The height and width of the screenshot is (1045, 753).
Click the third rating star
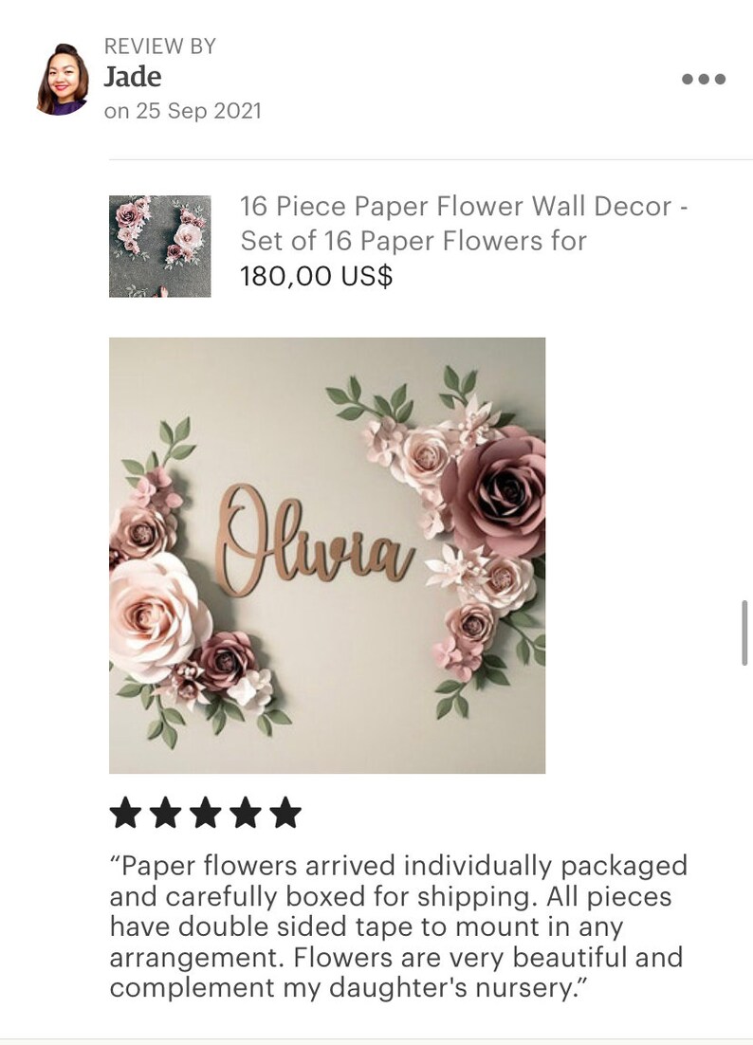tap(205, 813)
